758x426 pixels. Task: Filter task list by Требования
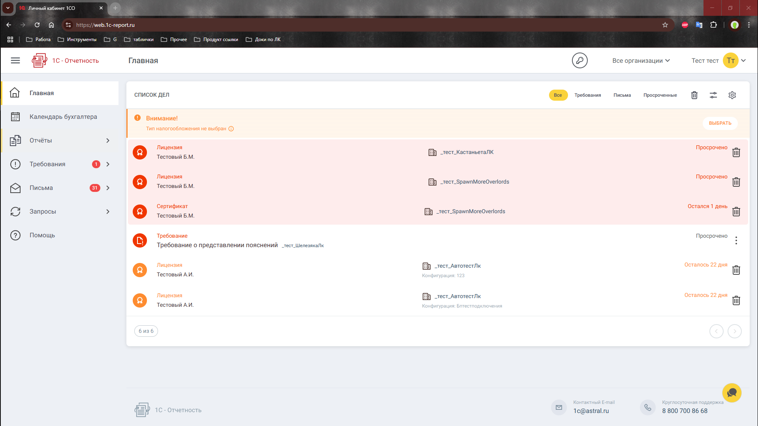click(x=587, y=95)
